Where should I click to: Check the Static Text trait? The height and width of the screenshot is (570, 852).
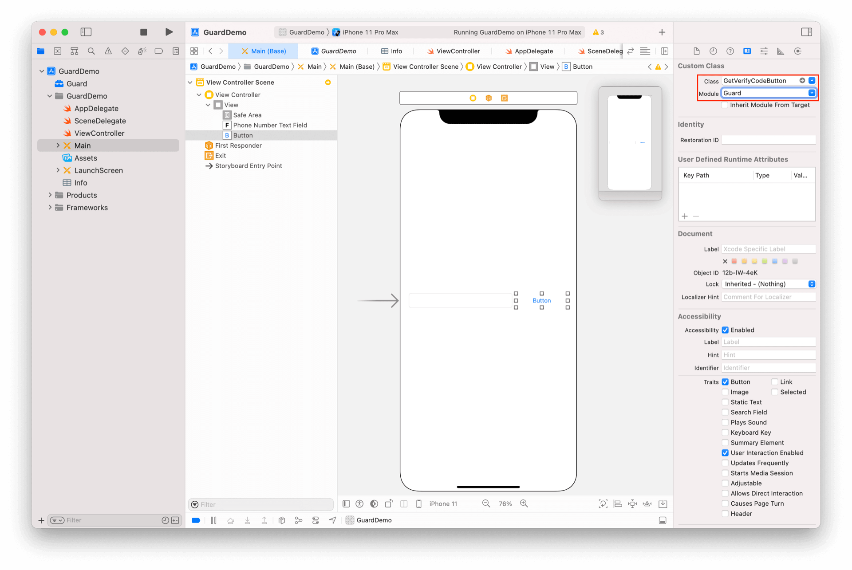click(725, 402)
